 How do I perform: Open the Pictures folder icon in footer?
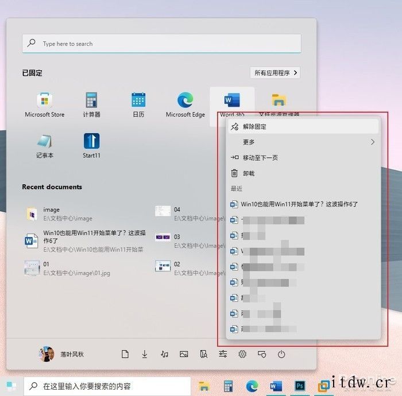click(184, 354)
